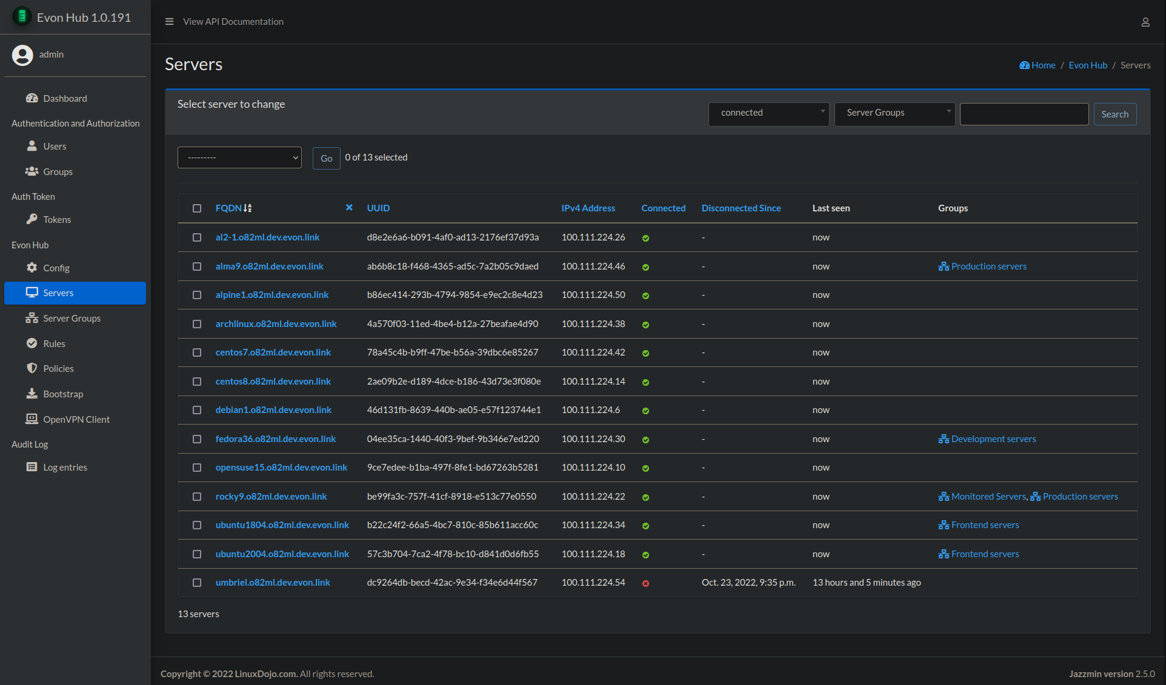Open the Server Groups filter dropdown

(x=894, y=114)
